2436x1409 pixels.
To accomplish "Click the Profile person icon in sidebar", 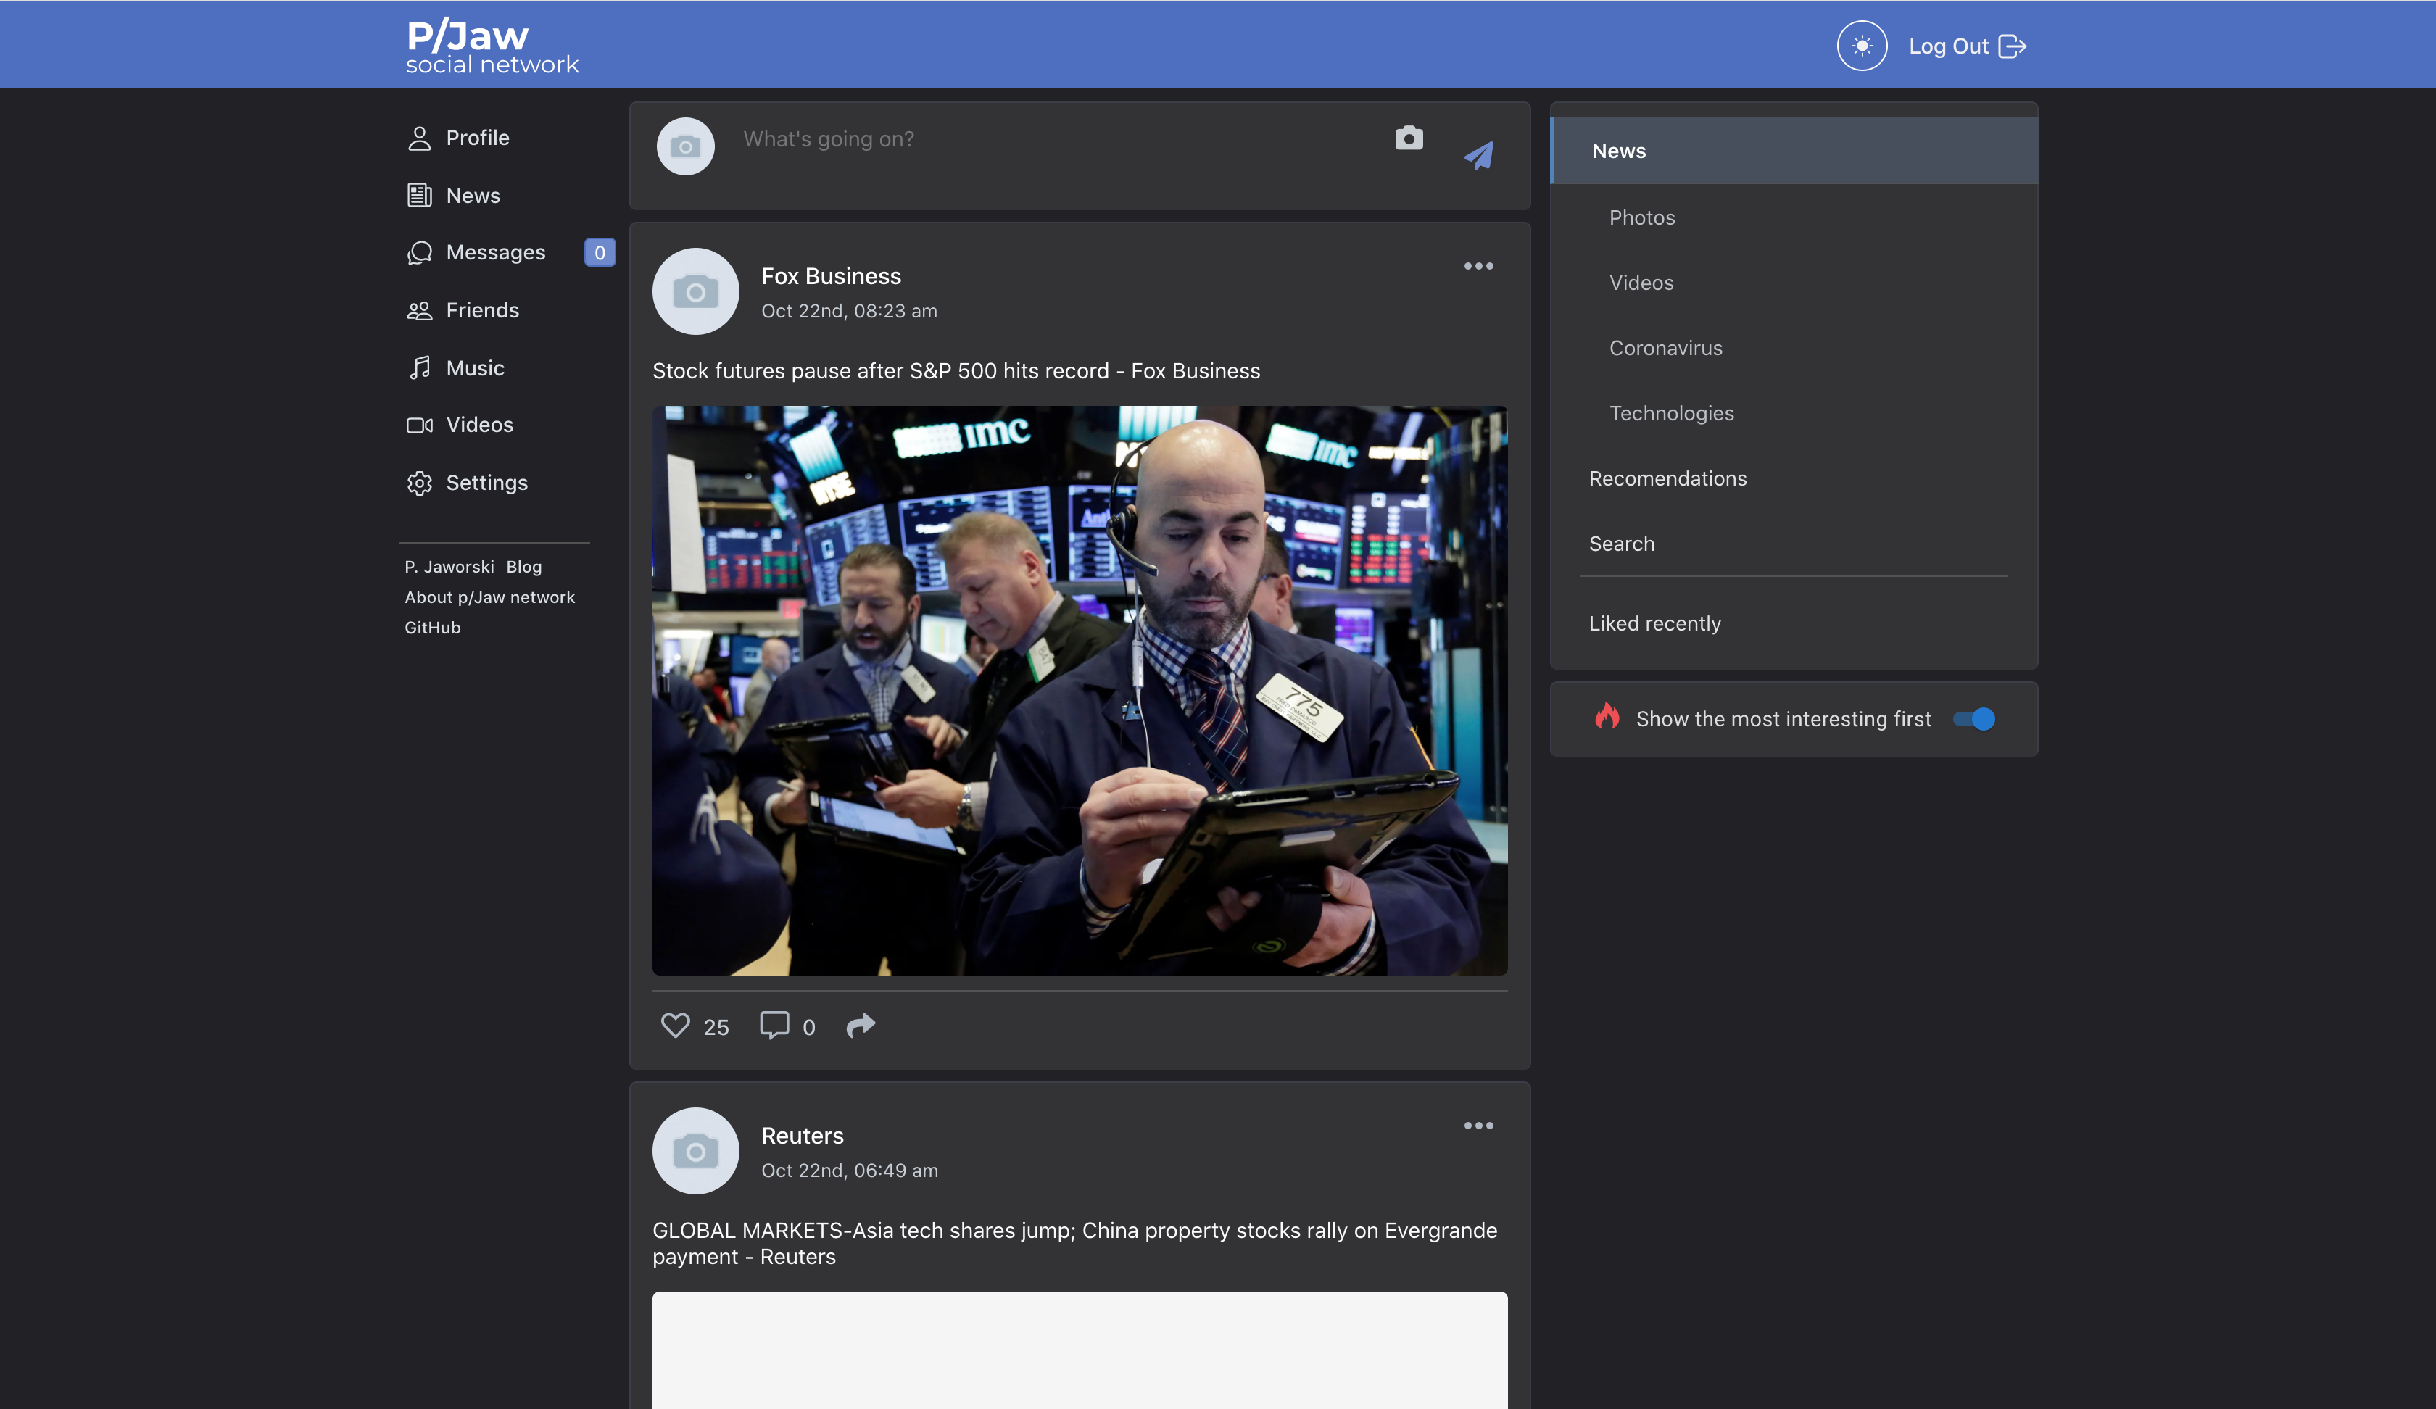I will coord(418,138).
